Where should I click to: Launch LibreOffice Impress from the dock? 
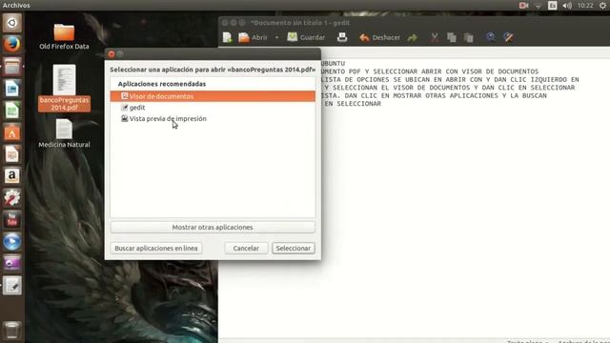pos(12,154)
